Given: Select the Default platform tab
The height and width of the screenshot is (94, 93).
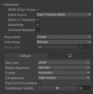Looking at the screenshot, I should [26, 56].
